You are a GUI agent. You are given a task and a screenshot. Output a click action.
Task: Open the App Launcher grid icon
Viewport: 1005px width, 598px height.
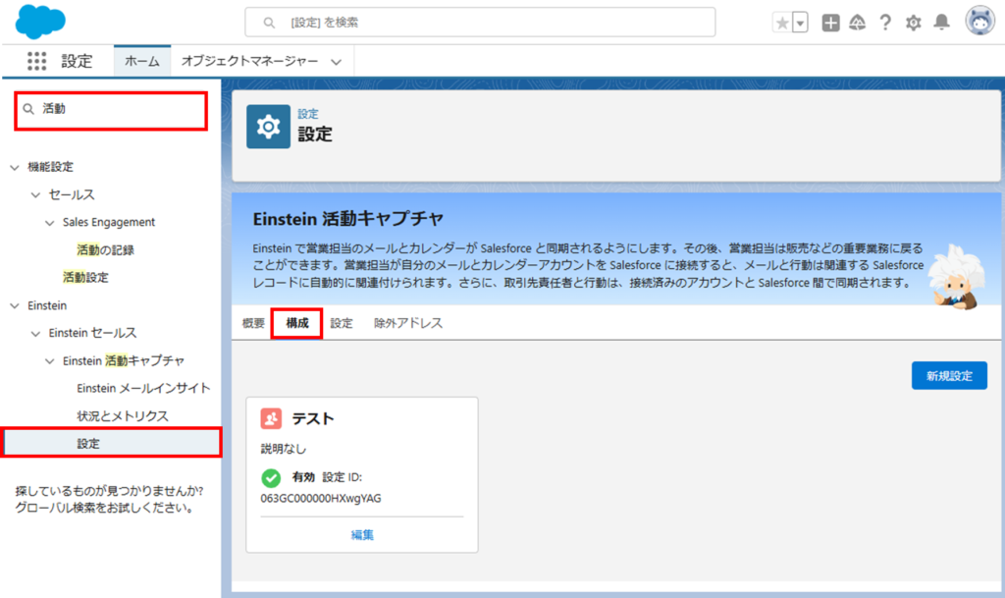coord(36,61)
